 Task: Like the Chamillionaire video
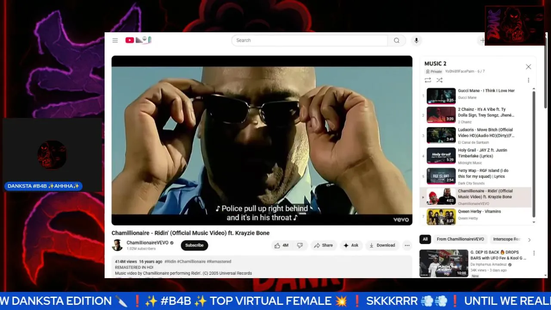point(282,245)
